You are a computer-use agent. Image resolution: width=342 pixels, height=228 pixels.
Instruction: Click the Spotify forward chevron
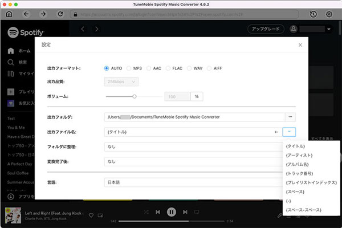click(x=97, y=29)
